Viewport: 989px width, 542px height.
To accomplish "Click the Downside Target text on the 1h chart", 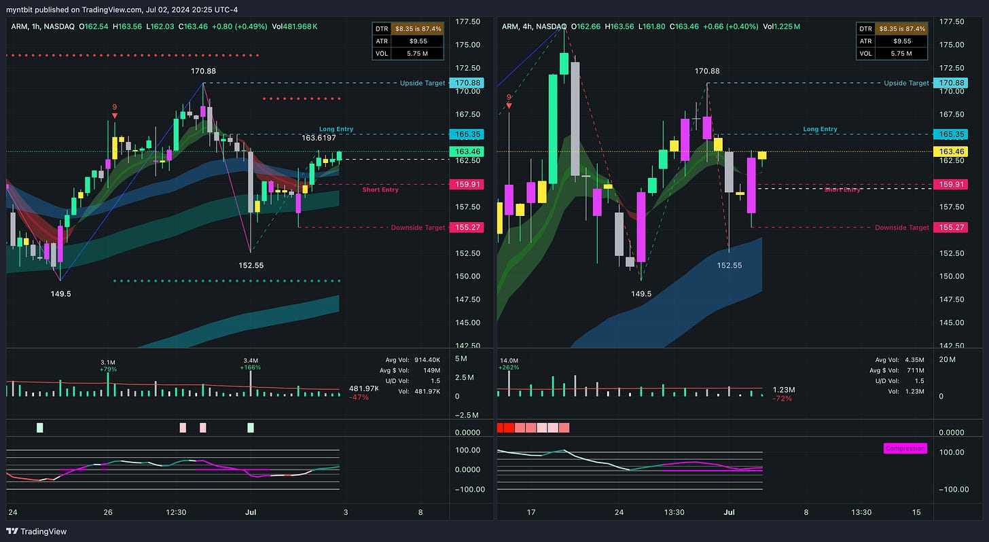I will (x=418, y=228).
